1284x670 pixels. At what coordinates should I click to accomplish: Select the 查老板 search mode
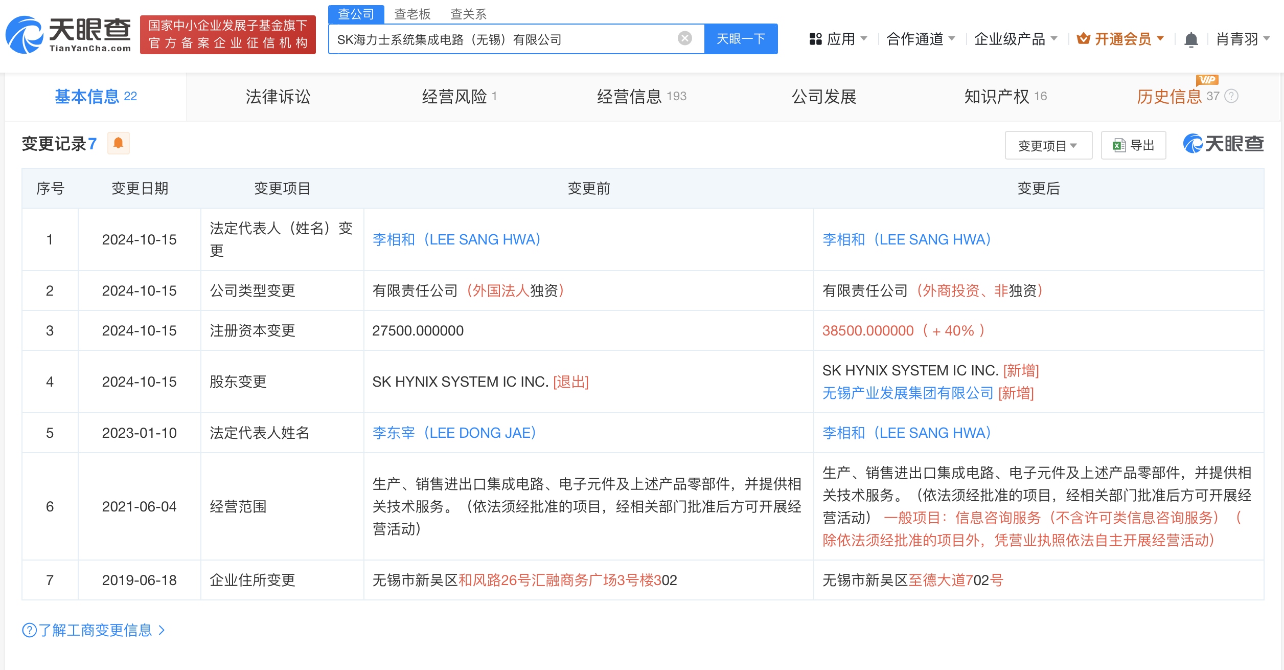tap(412, 14)
